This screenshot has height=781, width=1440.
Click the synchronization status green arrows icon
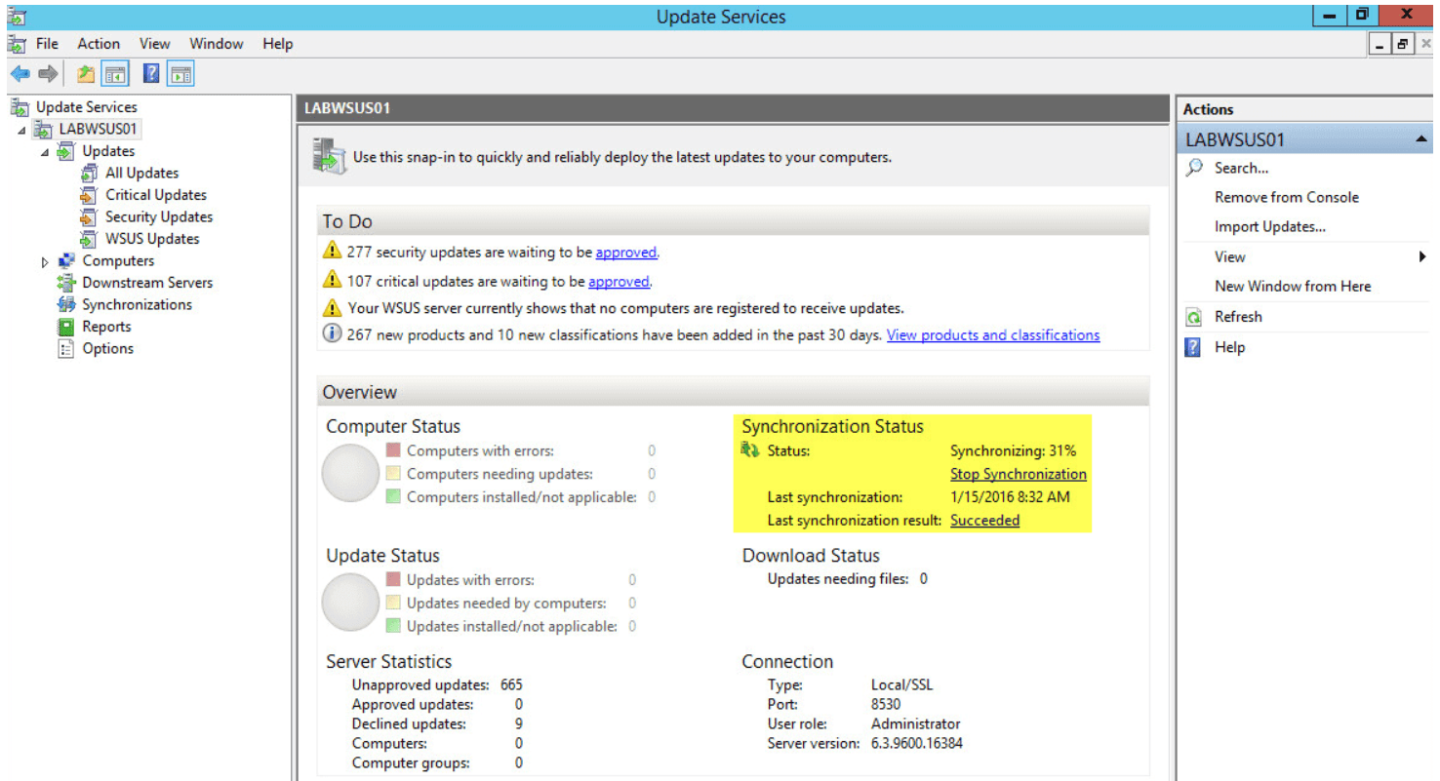(750, 450)
